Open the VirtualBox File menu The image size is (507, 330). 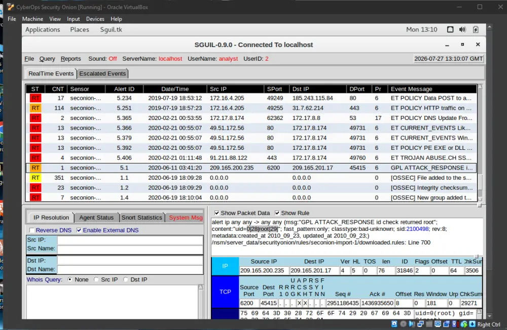(x=12, y=19)
